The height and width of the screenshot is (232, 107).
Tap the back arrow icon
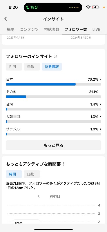click(6, 19)
